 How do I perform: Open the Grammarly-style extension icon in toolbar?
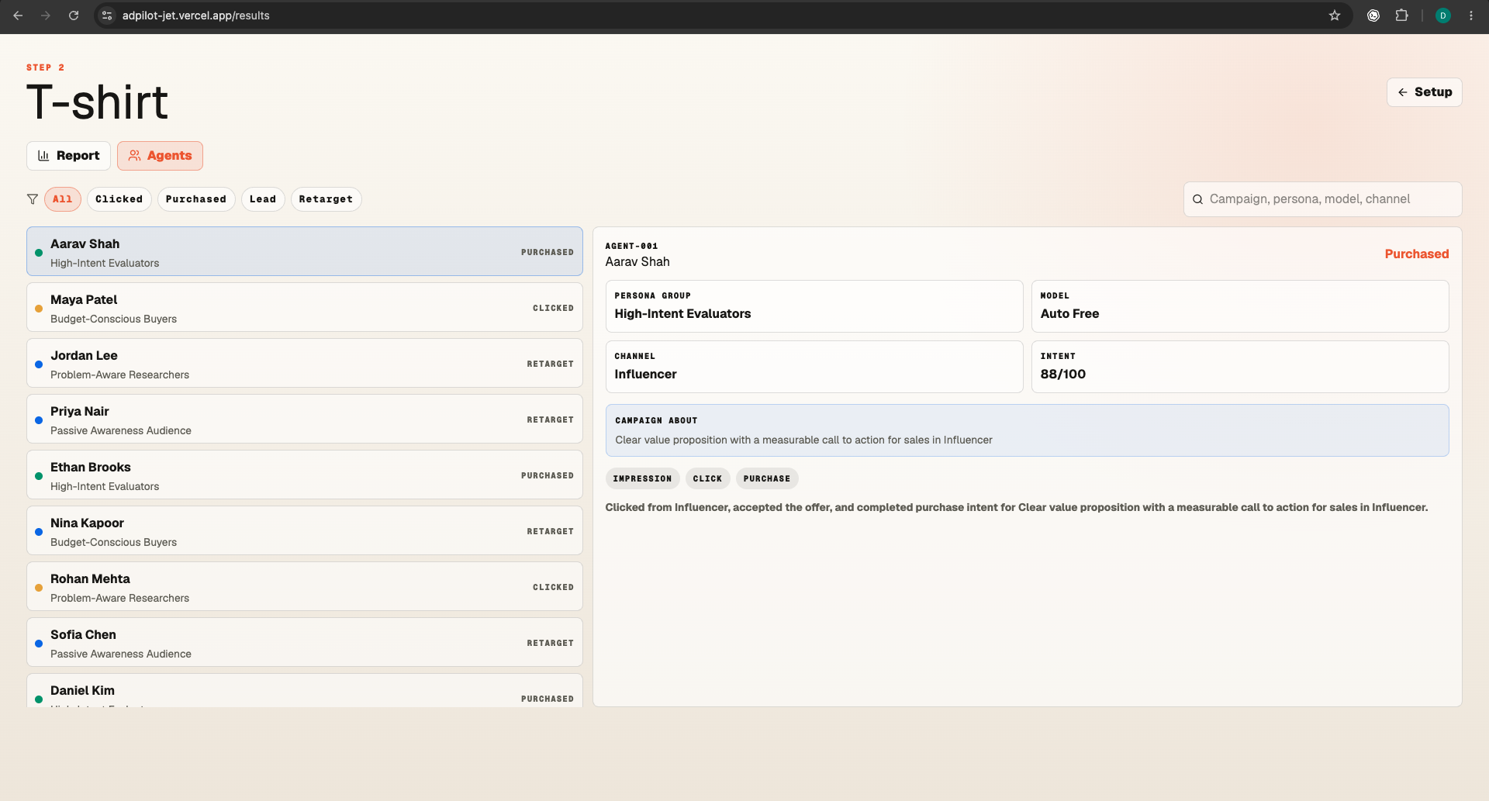1373,16
